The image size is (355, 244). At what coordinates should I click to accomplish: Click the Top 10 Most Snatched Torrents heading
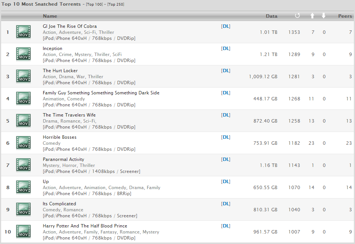[x=41, y=4]
